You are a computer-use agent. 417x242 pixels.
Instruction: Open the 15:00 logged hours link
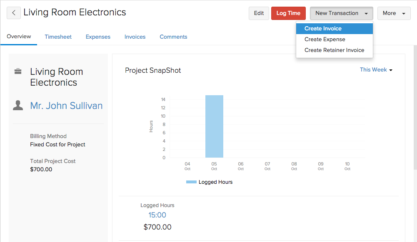pos(157,215)
